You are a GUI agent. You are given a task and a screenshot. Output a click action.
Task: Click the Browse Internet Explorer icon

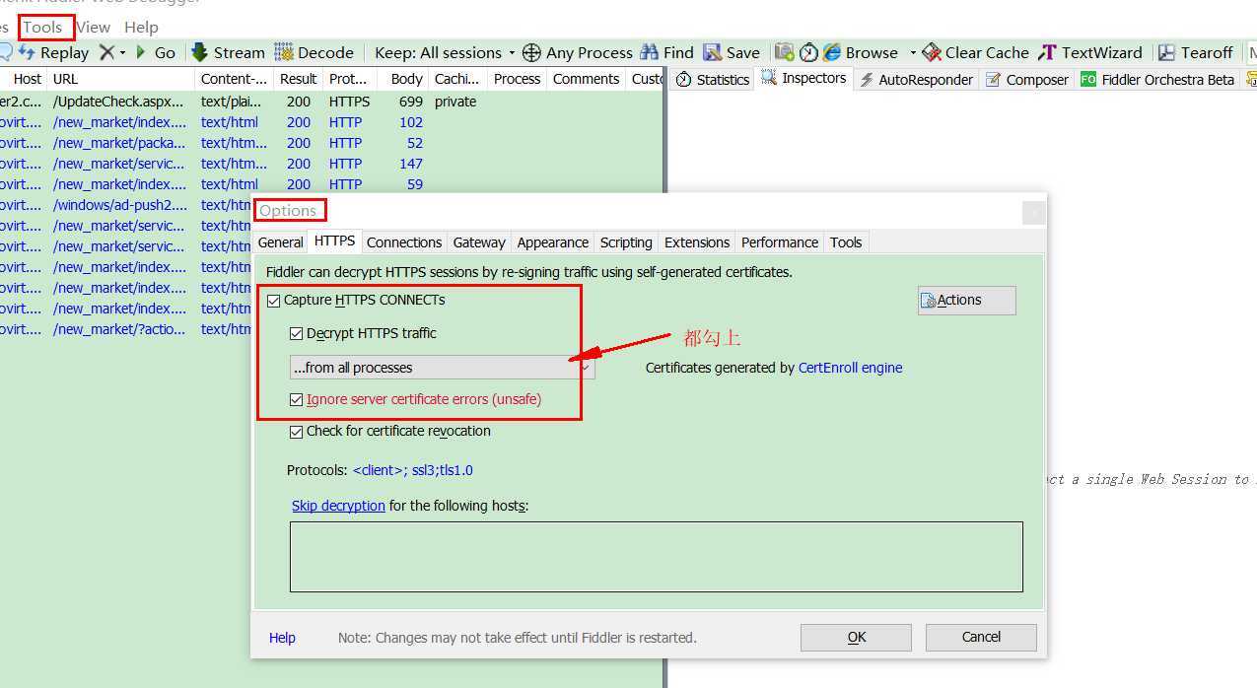click(x=832, y=52)
